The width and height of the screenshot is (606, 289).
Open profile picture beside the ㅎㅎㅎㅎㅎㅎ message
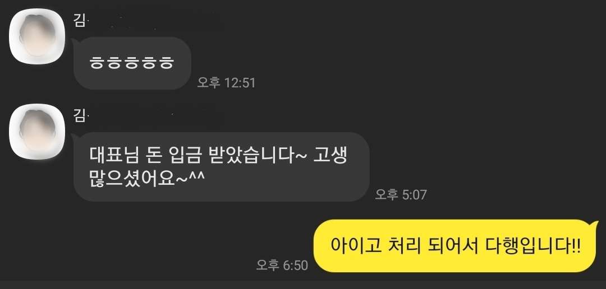[37, 36]
